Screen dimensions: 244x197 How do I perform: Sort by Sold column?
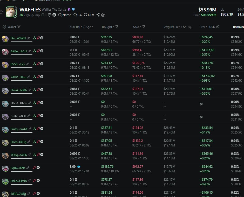tap(137, 27)
